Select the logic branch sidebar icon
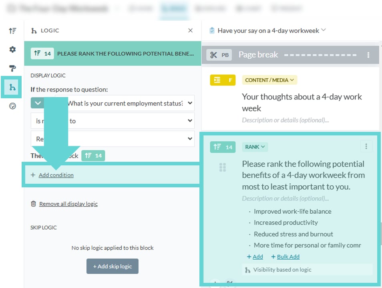Viewport: 382px width, 288px height. pos(12,87)
